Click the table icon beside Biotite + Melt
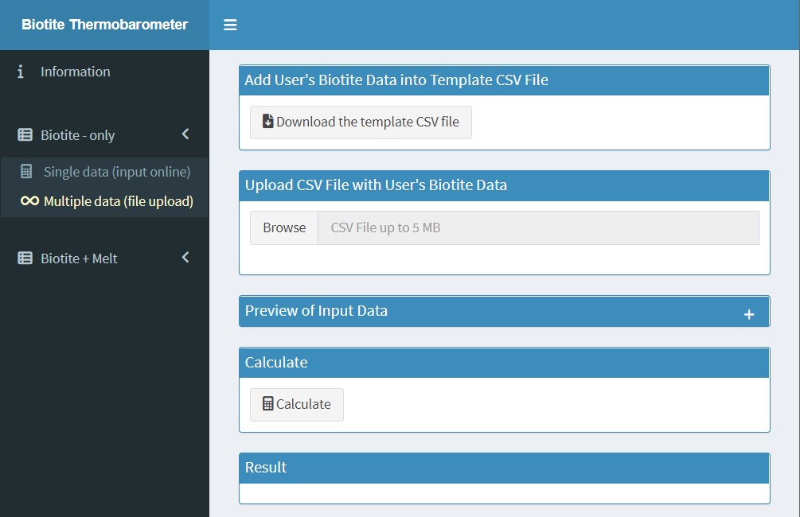 25,258
